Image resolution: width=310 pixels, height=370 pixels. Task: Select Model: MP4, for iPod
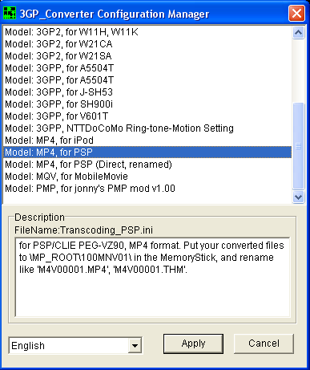pyautogui.click(x=147, y=140)
